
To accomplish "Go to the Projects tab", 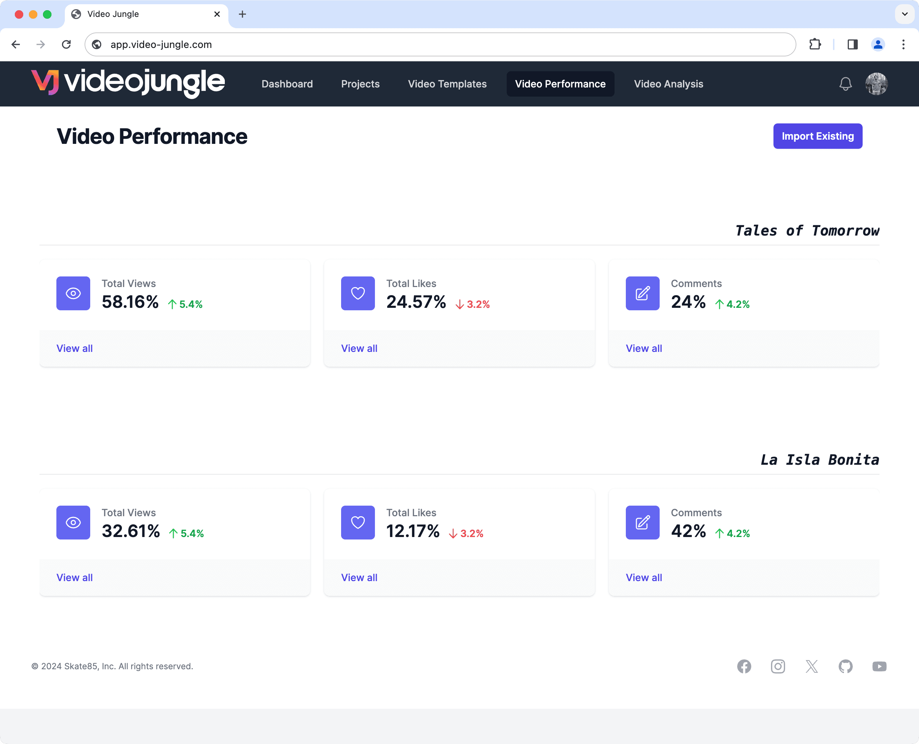I will tap(360, 84).
